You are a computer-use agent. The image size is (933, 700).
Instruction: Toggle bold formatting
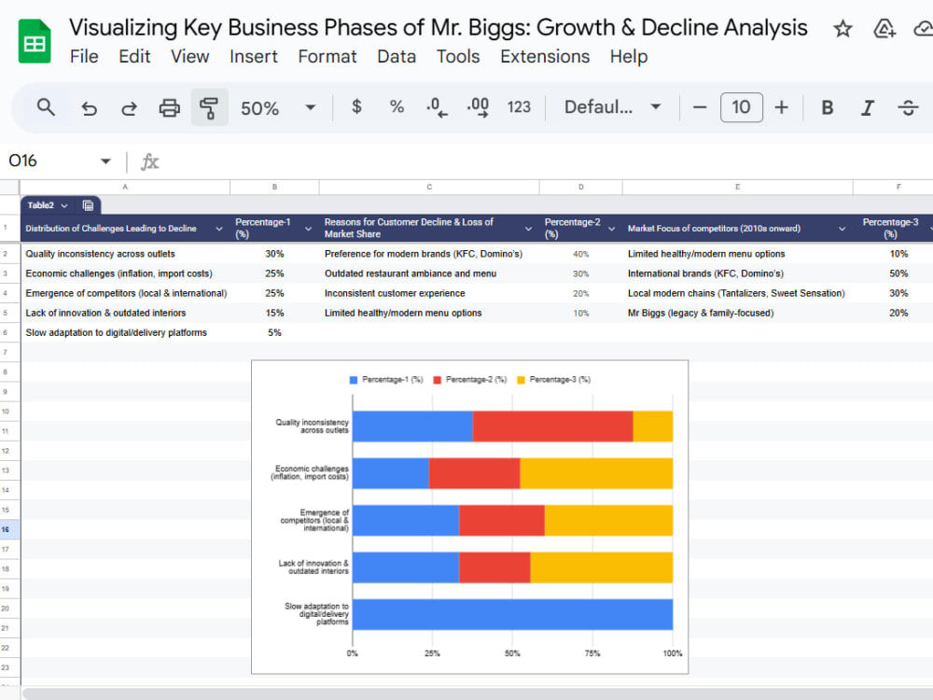[x=827, y=107]
